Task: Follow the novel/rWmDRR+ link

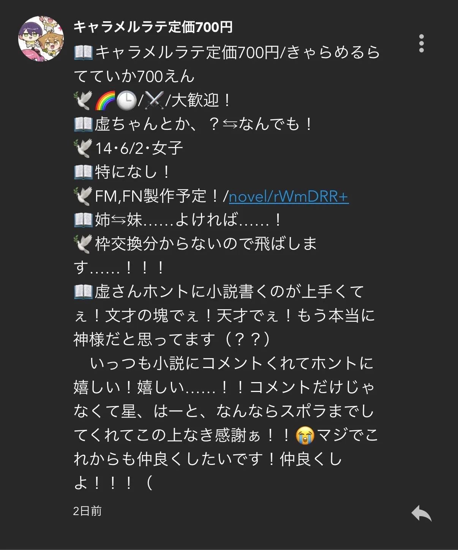Action: (x=289, y=196)
